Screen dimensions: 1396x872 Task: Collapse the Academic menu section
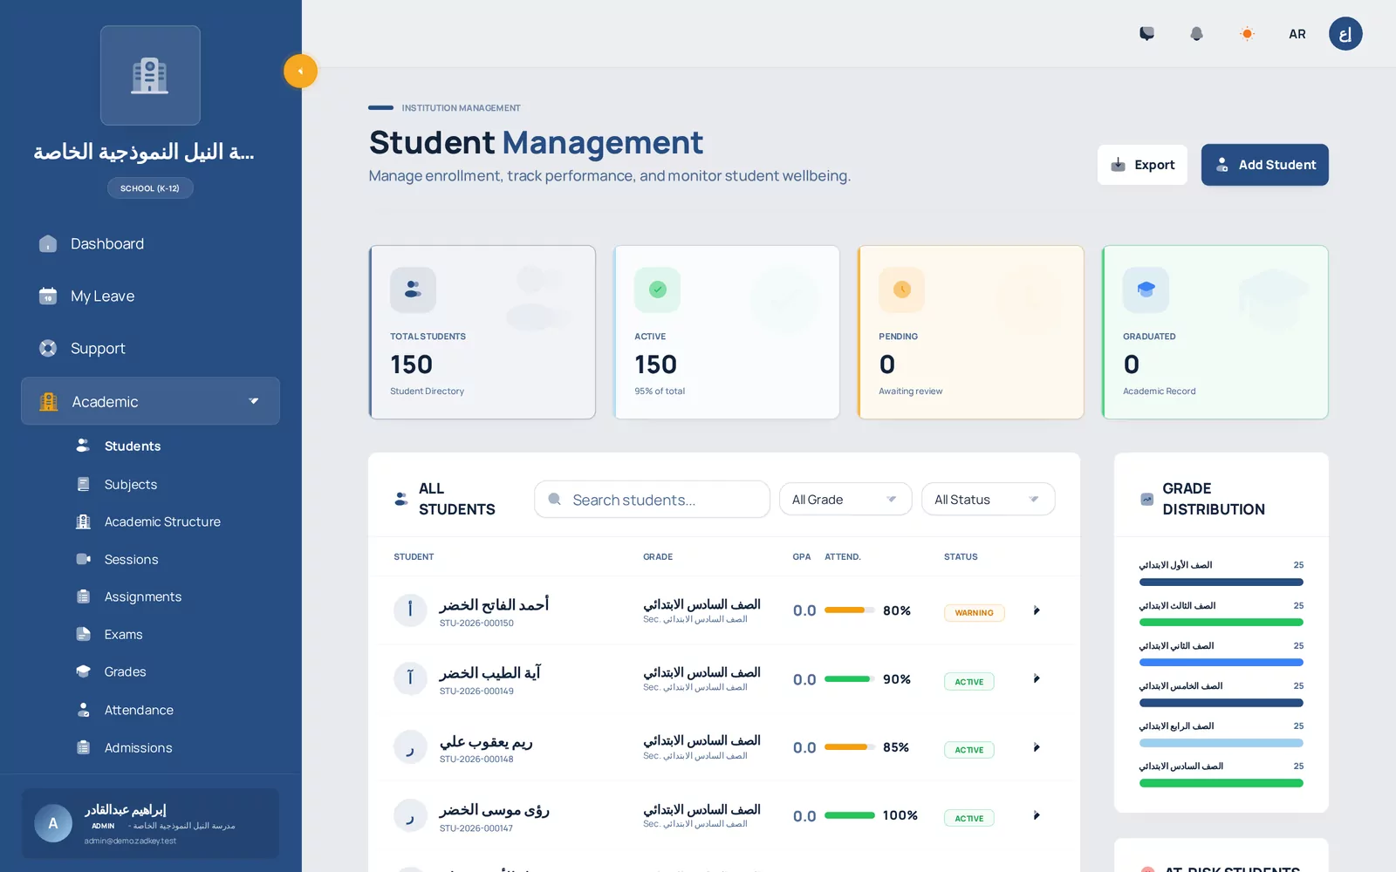pyautogui.click(x=150, y=401)
